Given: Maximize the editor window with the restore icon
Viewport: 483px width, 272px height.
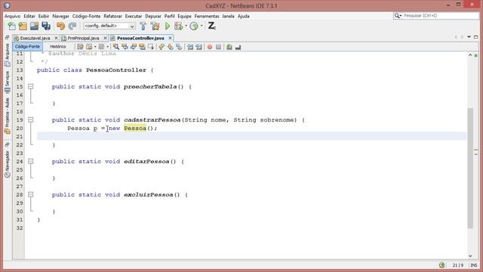Looking at the screenshot, I should click(476, 37).
